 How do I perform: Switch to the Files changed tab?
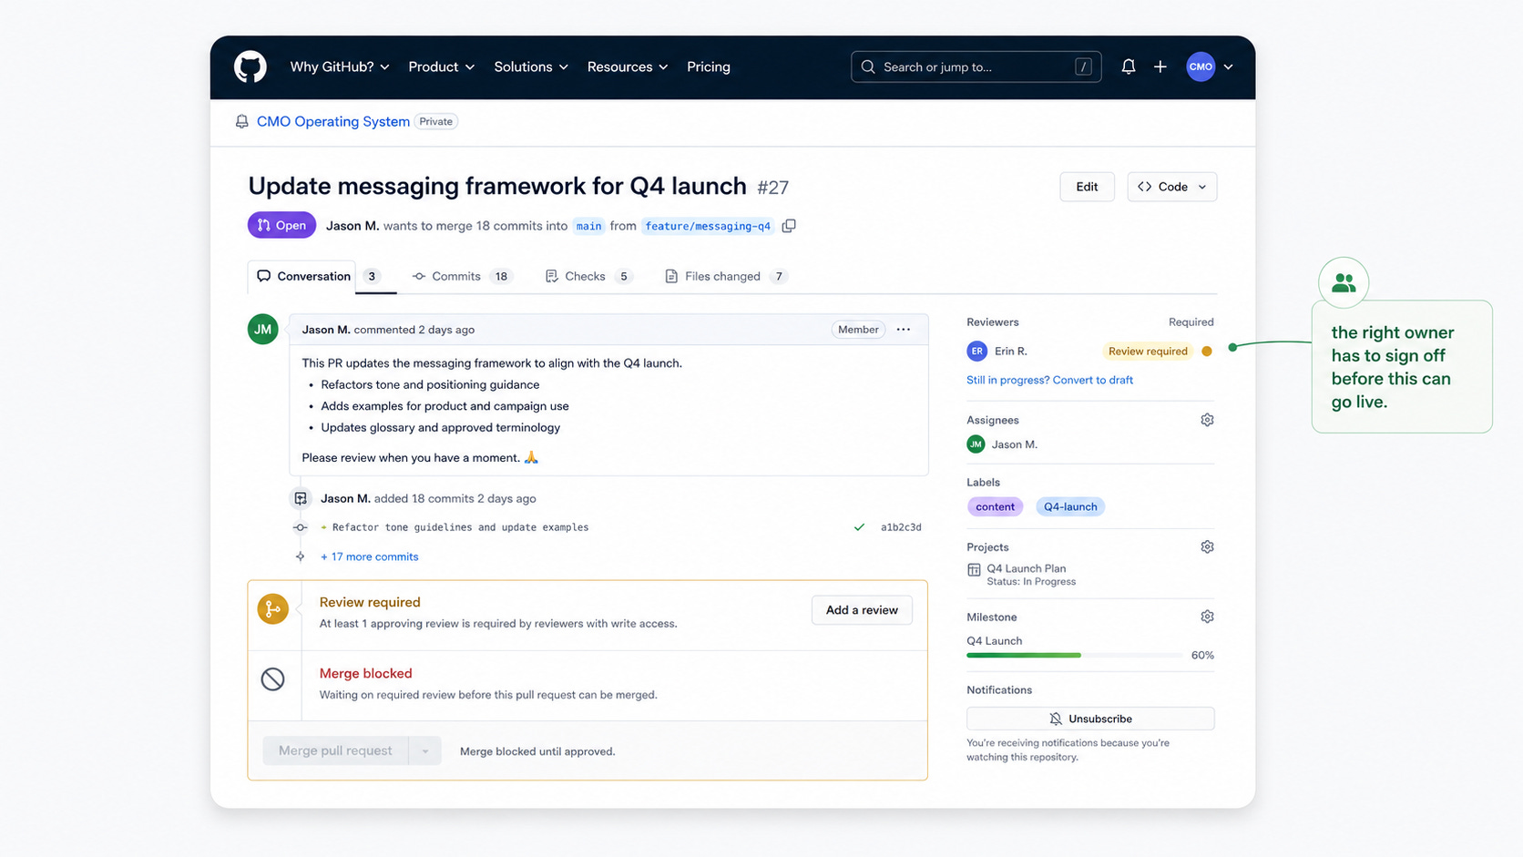point(726,276)
